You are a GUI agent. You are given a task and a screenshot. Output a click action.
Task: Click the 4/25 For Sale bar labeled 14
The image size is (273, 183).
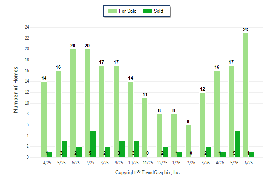[44, 120]
